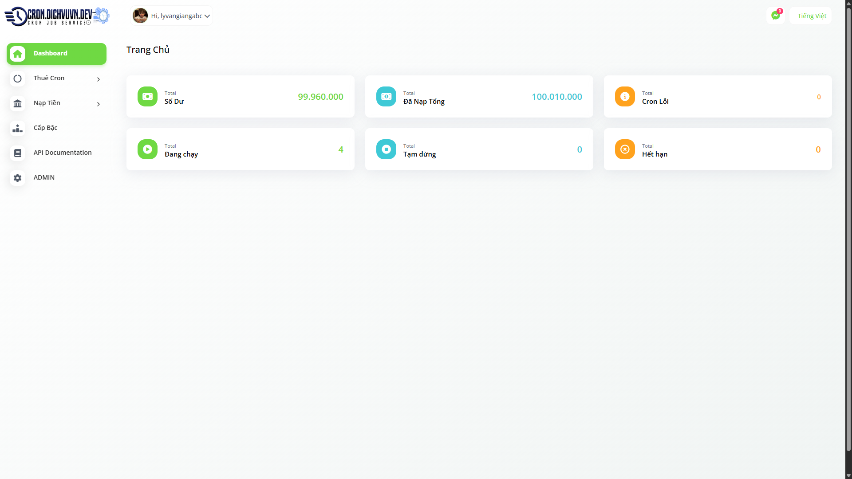Click the Thuê Cron circle icon
852x479 pixels.
(17, 79)
